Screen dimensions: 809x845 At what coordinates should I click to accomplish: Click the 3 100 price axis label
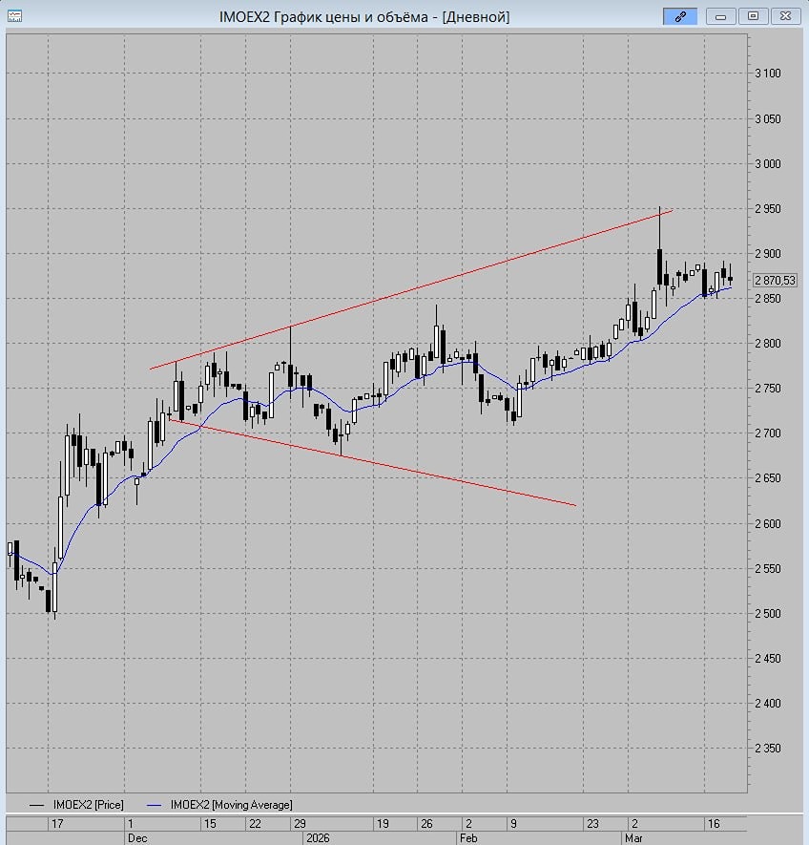click(768, 74)
